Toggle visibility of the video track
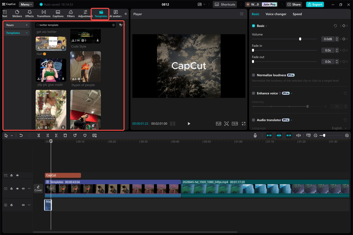 point(17,188)
